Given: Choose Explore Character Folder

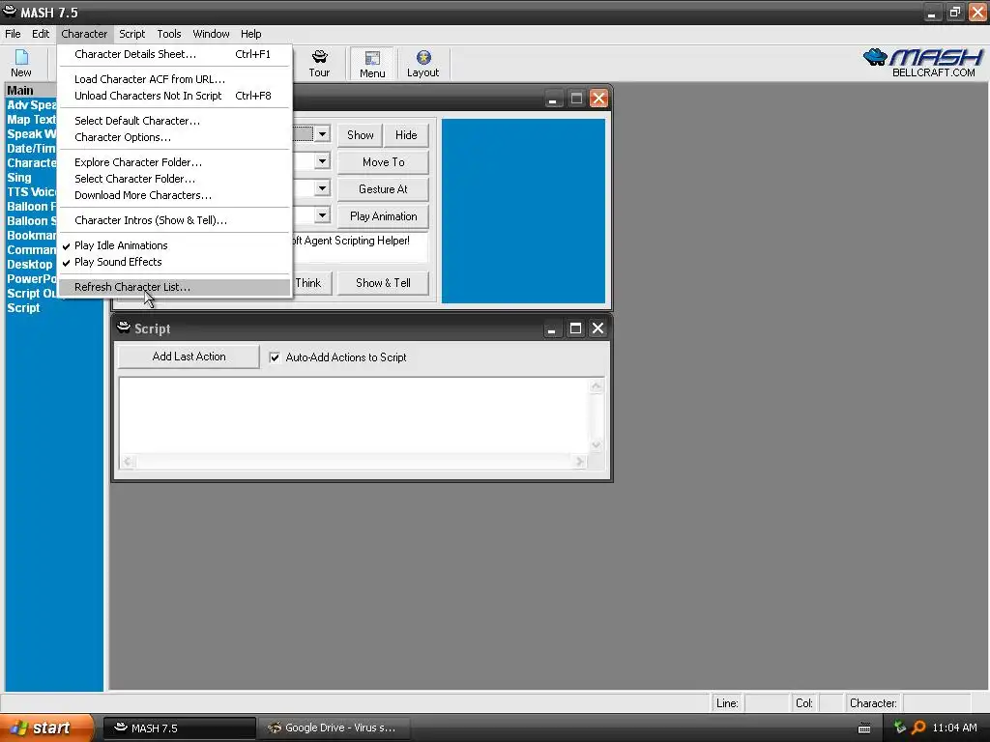Looking at the screenshot, I should 175,162.
